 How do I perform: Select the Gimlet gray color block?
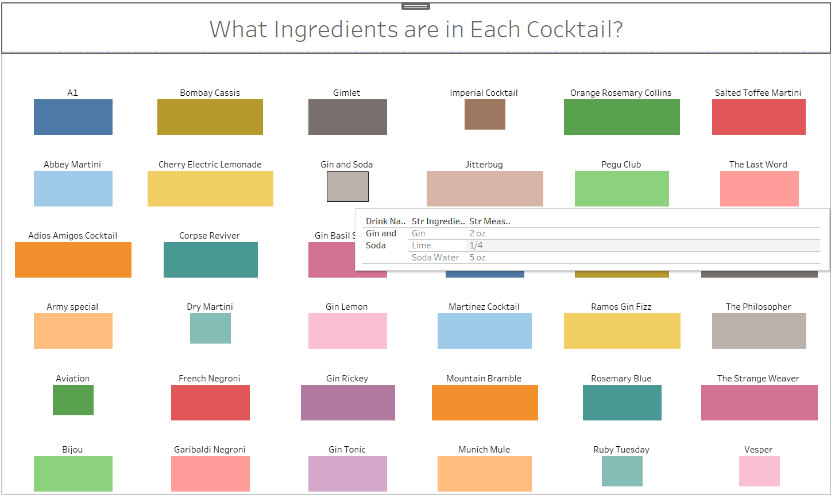click(347, 117)
